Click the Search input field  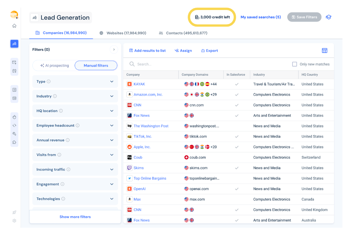pyautogui.click(x=208, y=64)
